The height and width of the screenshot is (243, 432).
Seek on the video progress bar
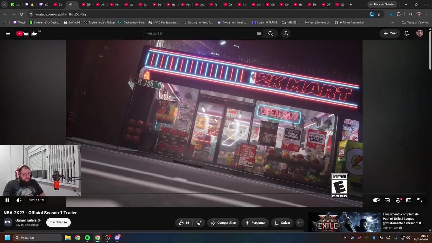pyautogui.click(x=214, y=194)
